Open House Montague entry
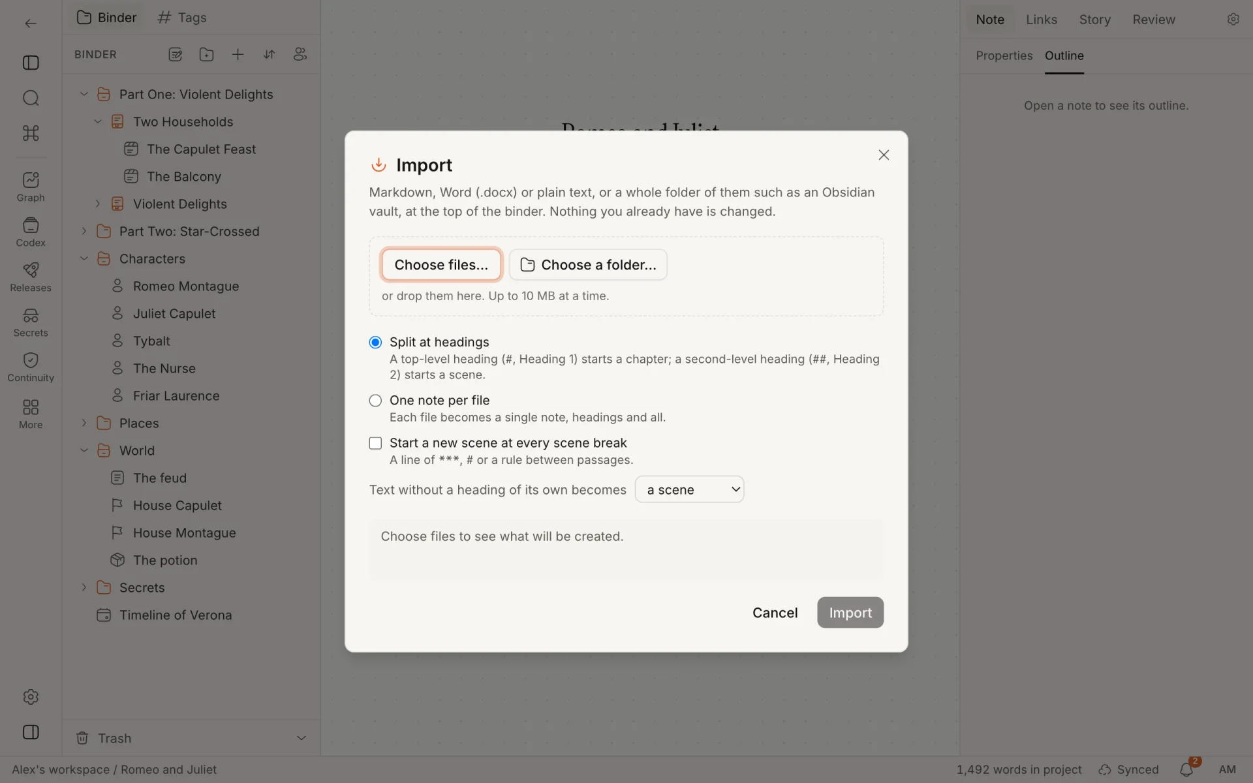The height and width of the screenshot is (783, 1253). [x=174, y=533]
